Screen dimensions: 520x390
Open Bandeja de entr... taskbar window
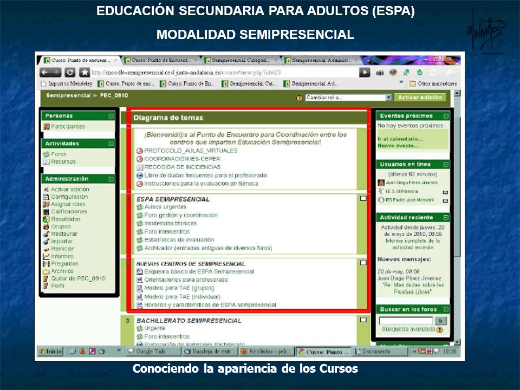click(x=209, y=351)
